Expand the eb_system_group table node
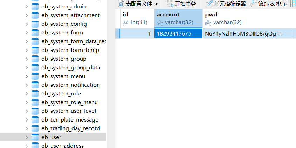 27,59
